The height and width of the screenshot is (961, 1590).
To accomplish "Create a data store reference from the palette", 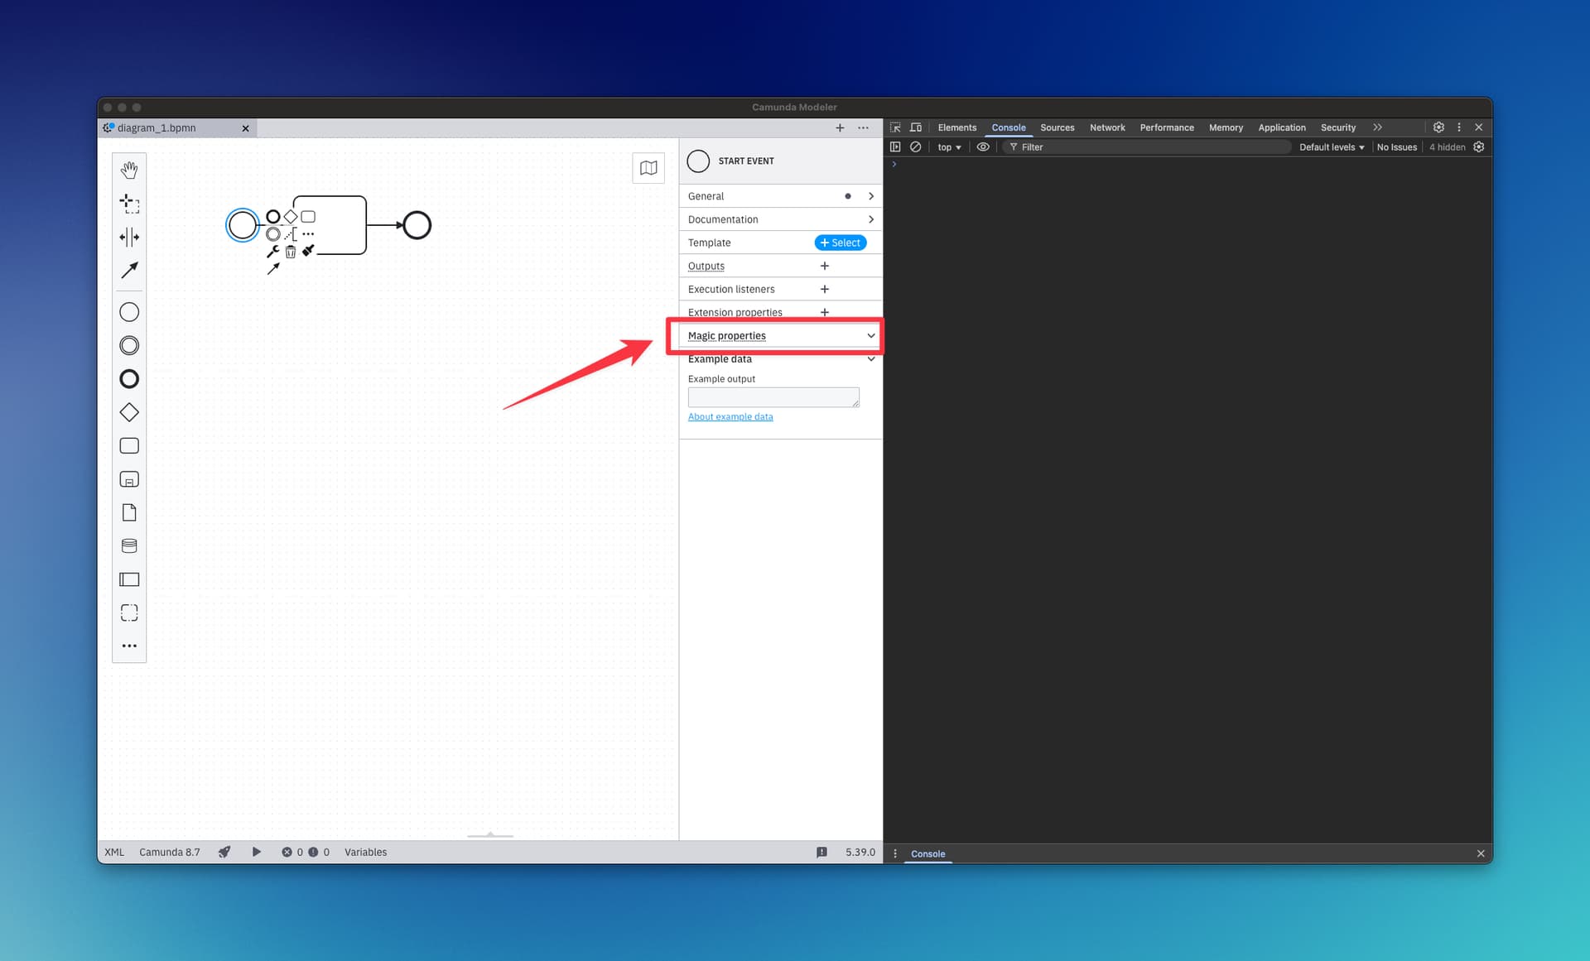I will point(129,546).
